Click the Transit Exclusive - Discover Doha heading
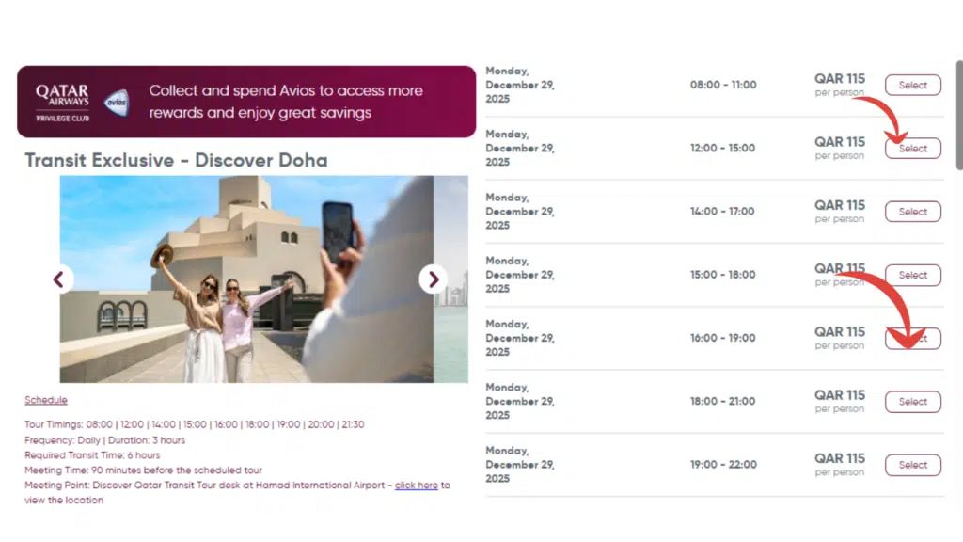The image size is (963, 542). (175, 160)
